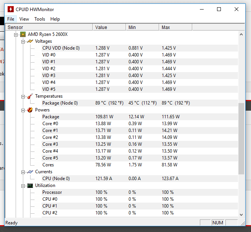251x232 pixels.
Task: Collapse the AMD Ryzen 5 2600X node
Action: click(x=16, y=35)
